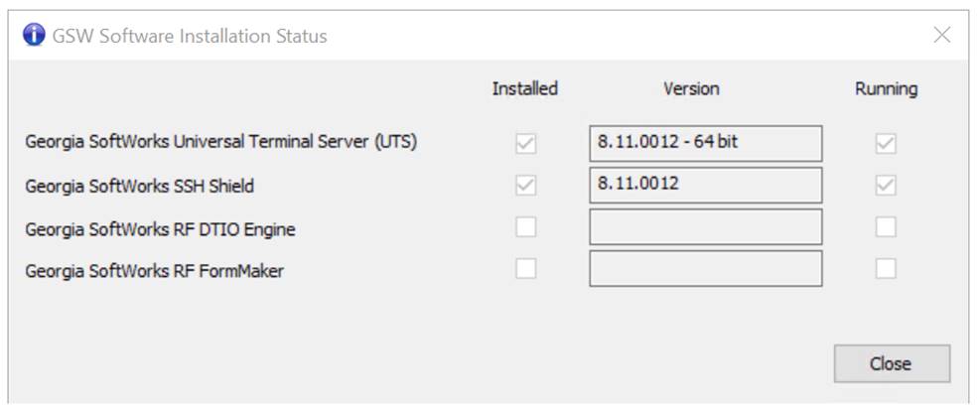Click the Installed column header
The width and height of the screenshot is (978, 409).
click(x=524, y=88)
